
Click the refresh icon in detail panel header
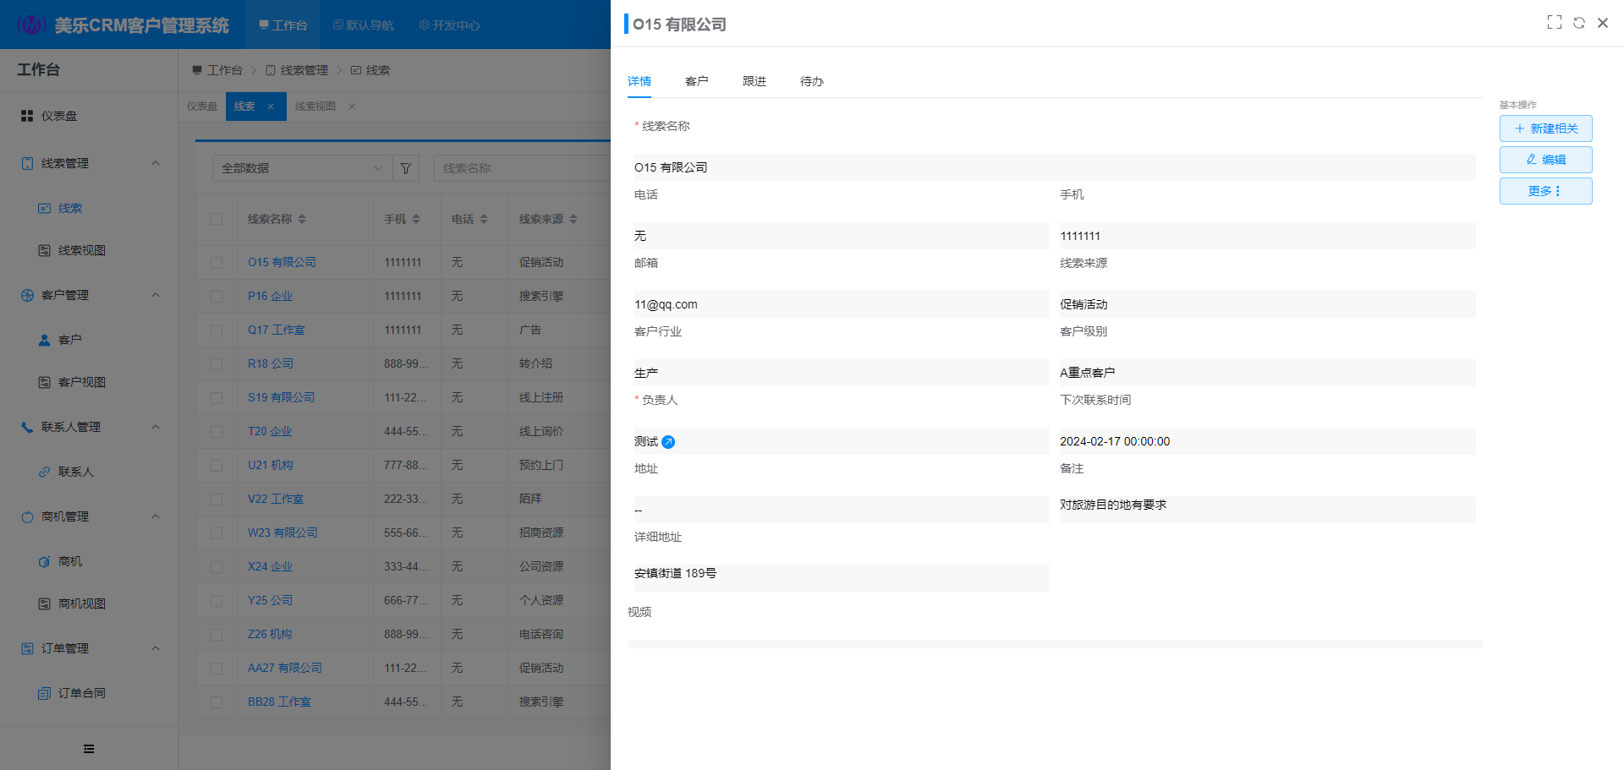(x=1578, y=23)
